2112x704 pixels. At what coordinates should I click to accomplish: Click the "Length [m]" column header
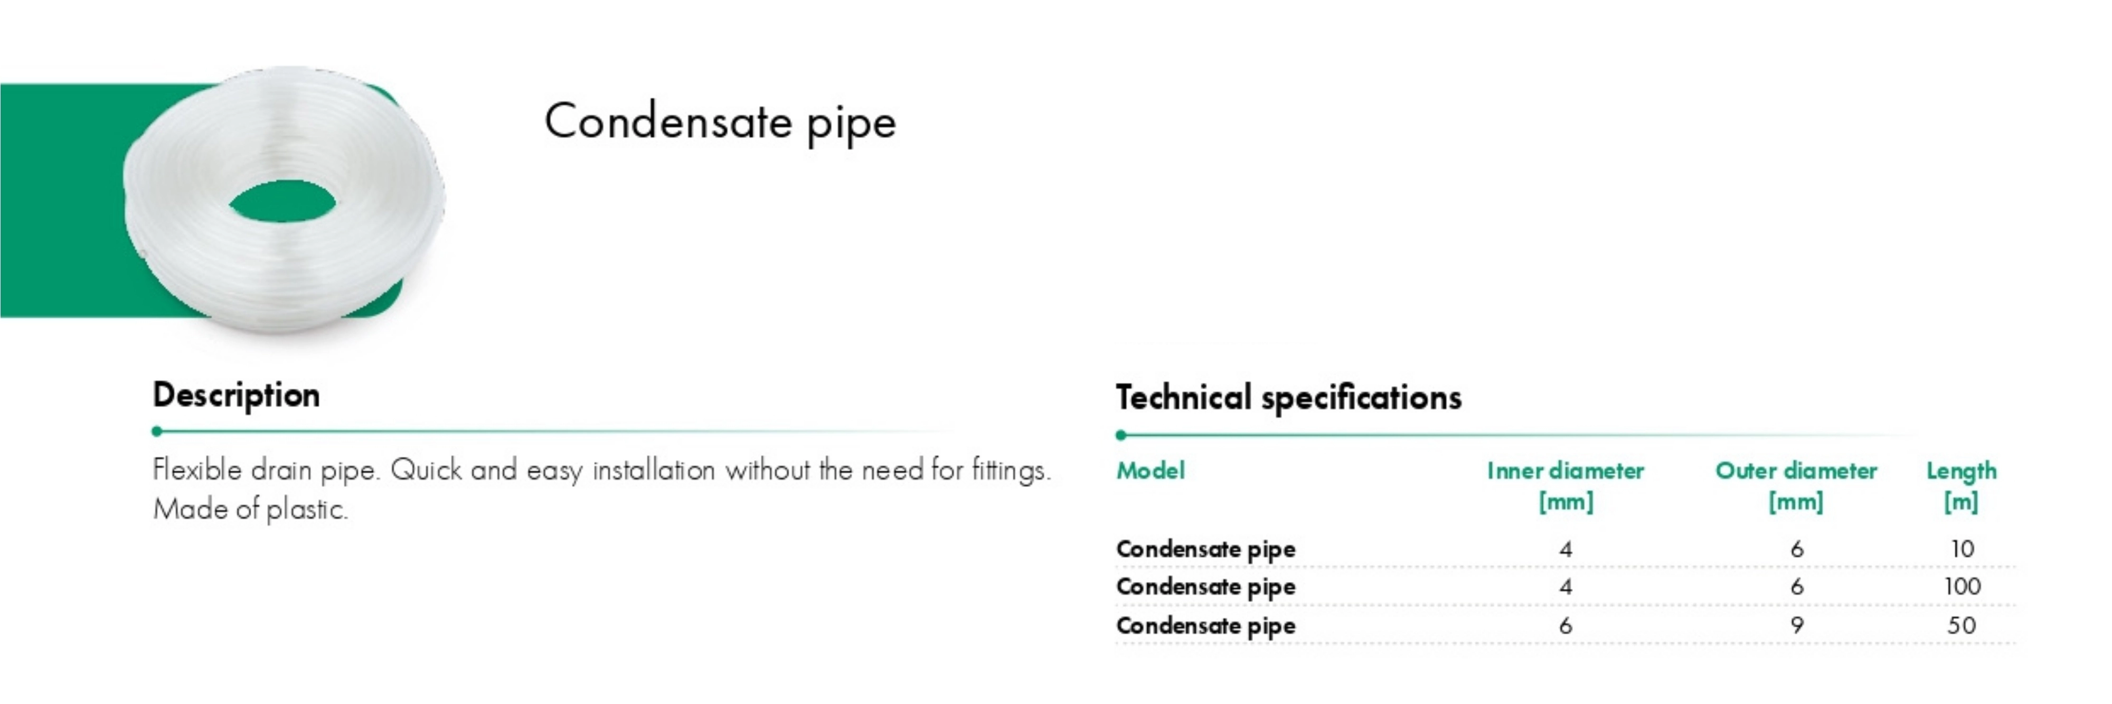pos(1961,485)
